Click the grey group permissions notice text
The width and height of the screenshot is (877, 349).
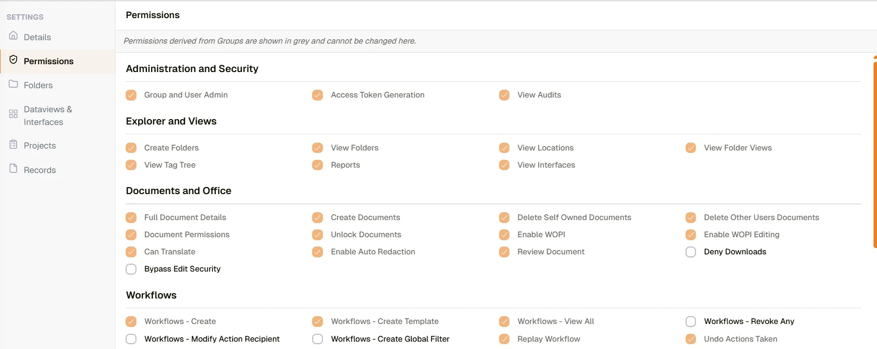(x=269, y=41)
